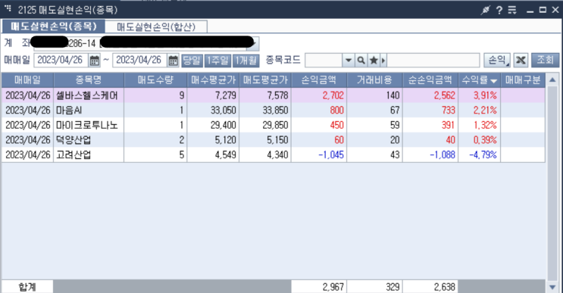Click the 매매구분 column header
Image resolution: width=563 pixels, height=293 pixels.
point(523,80)
